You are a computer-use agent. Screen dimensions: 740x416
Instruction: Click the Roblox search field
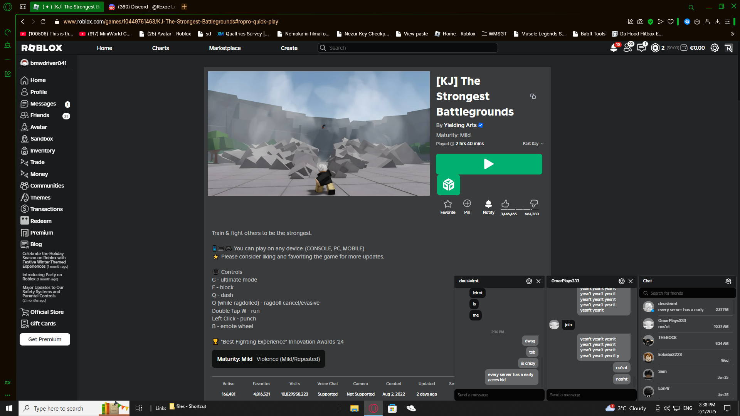(408, 48)
